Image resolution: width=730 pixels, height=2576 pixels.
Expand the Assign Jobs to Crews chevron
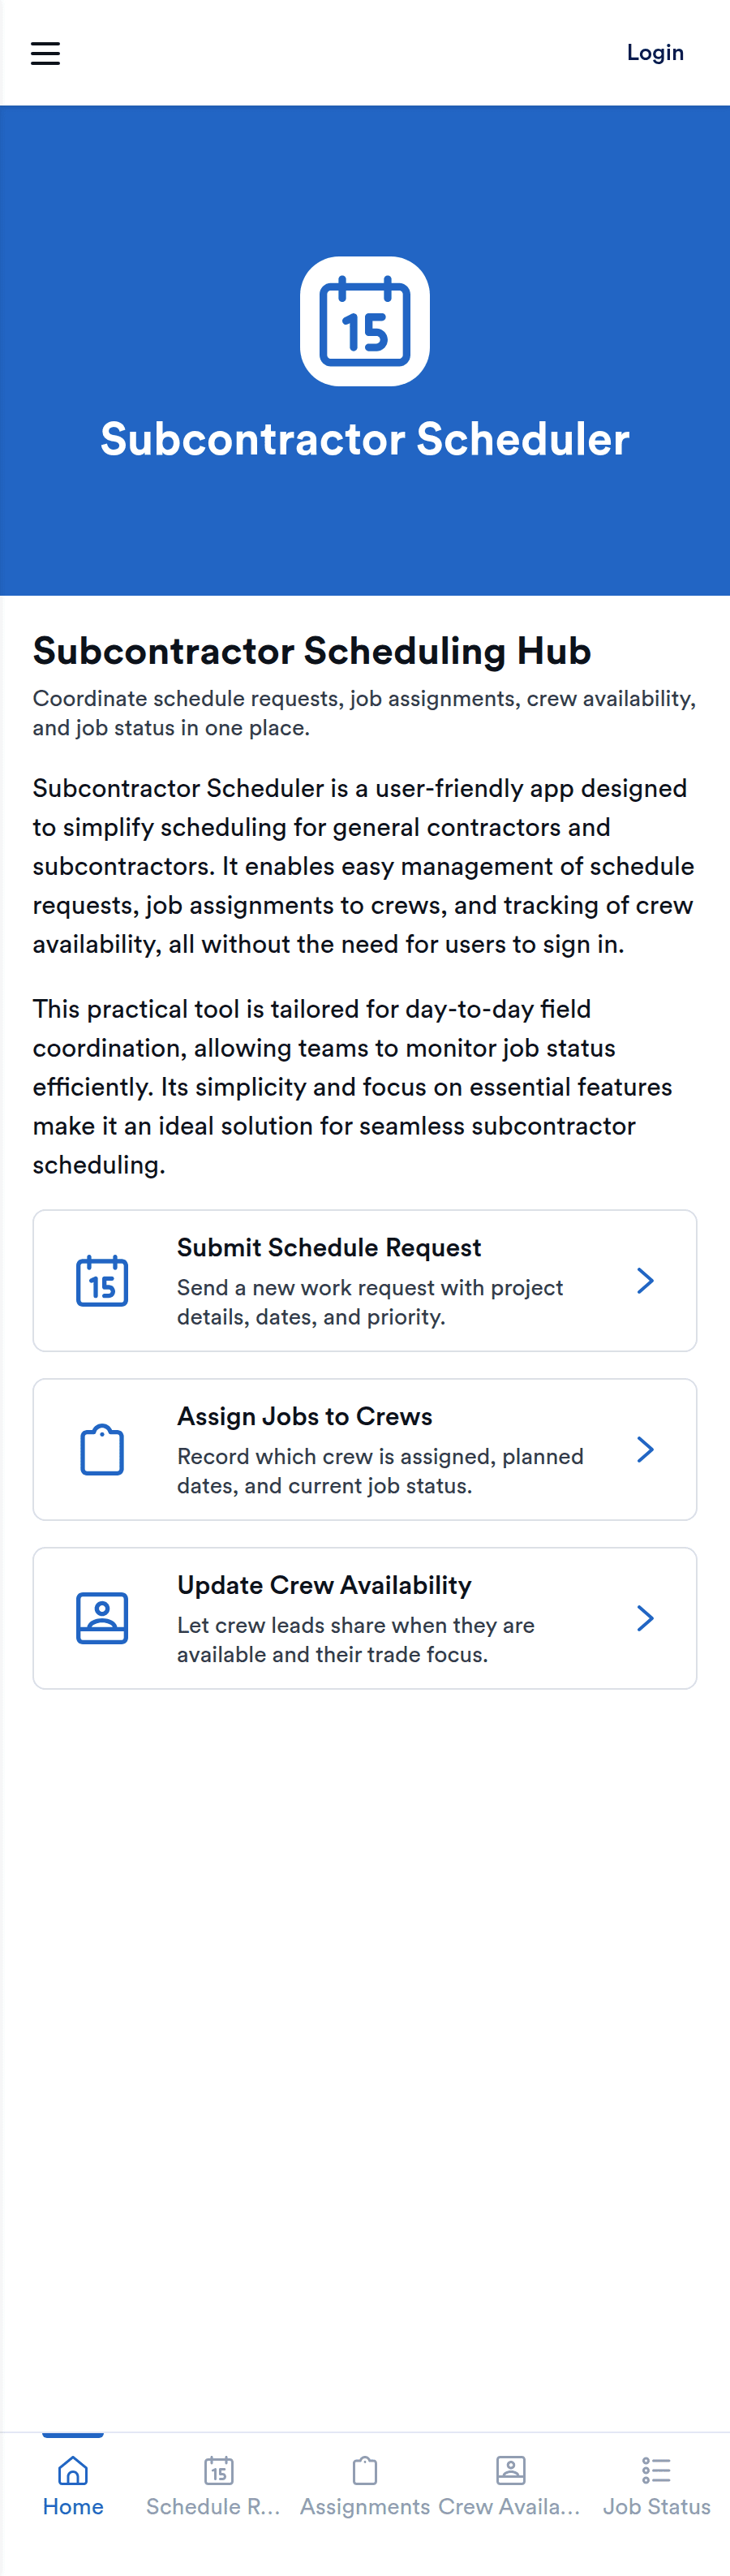645,1449
